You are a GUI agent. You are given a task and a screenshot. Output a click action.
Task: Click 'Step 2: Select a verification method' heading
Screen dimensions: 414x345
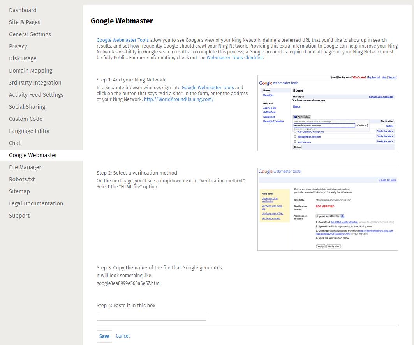tap(137, 173)
